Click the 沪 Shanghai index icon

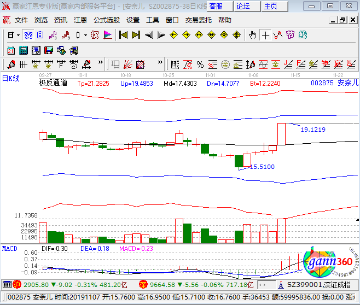[x=17, y=285]
